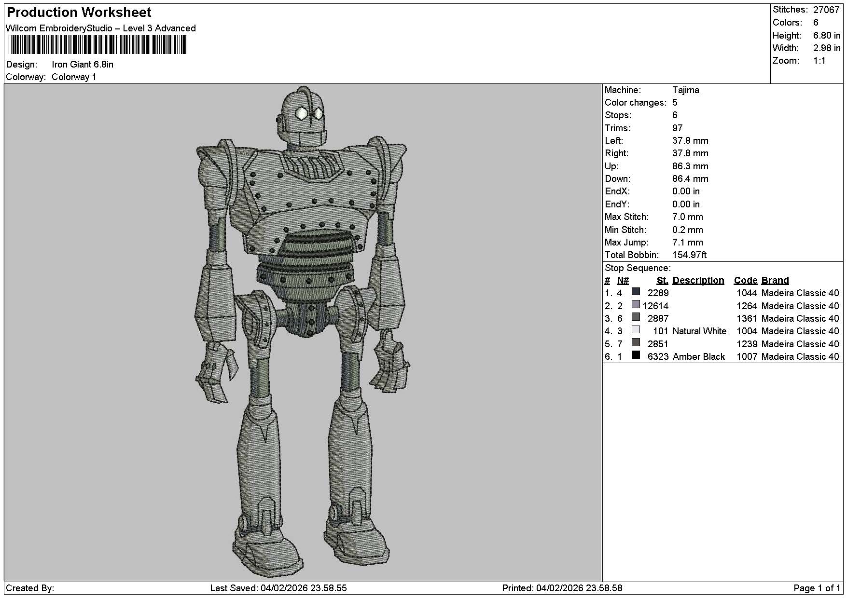Select the Max Jump value "7.1 mm"
The height and width of the screenshot is (598, 847).
[687, 243]
